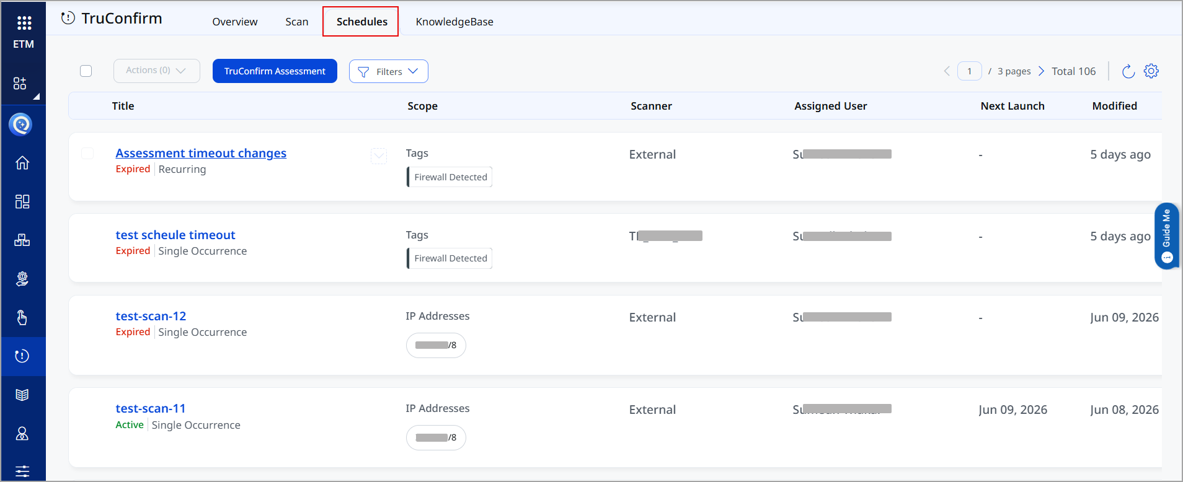Expand the Actions (0) dropdown
Screen dimensions: 1183x482
(157, 71)
